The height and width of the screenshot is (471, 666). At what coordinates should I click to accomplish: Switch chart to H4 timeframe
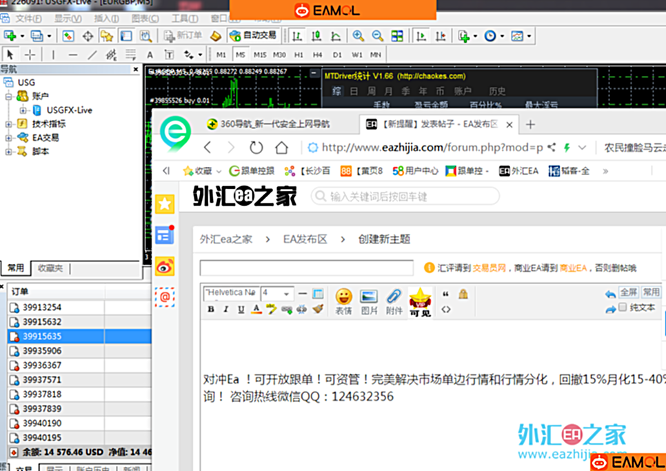pos(318,54)
